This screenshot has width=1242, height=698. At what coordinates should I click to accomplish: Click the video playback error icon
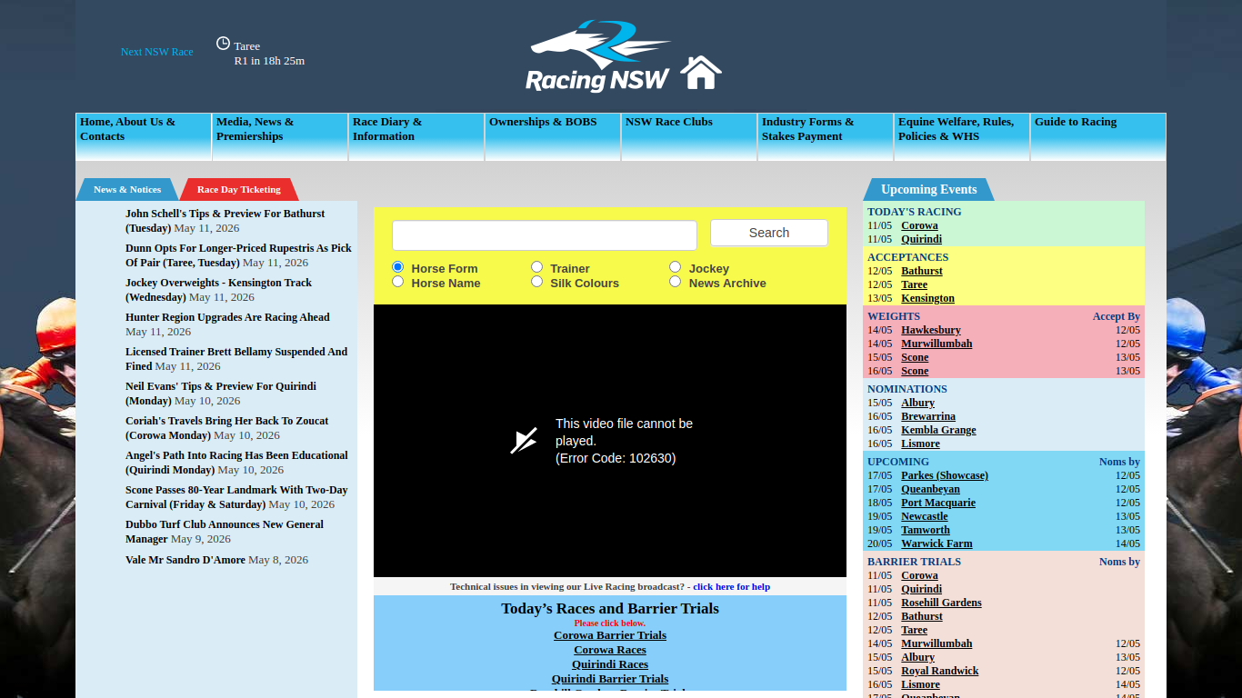[524, 441]
